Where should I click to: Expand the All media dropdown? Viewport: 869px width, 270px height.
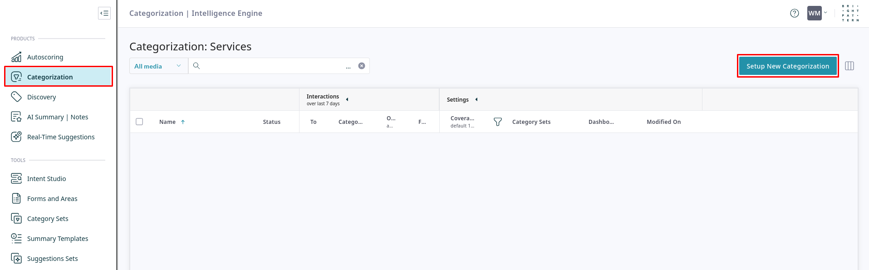point(158,66)
